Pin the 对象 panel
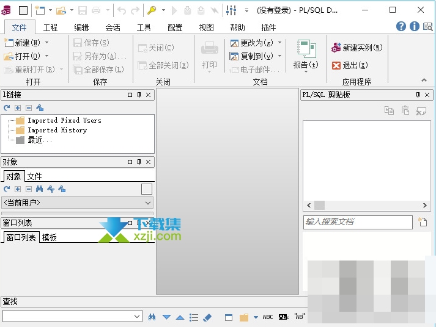Image resolution: width=436 pixels, height=327 pixels. pos(139,162)
